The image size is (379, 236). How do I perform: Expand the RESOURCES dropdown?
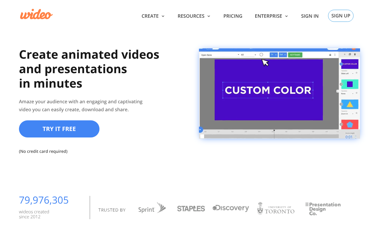194,16
